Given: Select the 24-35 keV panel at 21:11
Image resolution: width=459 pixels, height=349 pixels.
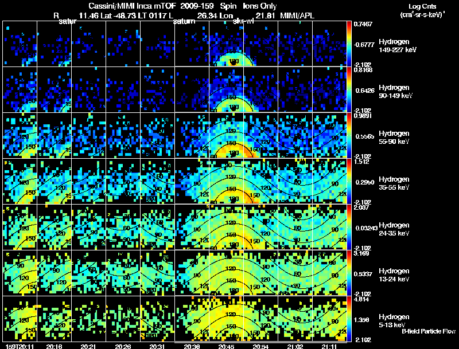Looking at the screenshot, I should (x=329, y=228).
